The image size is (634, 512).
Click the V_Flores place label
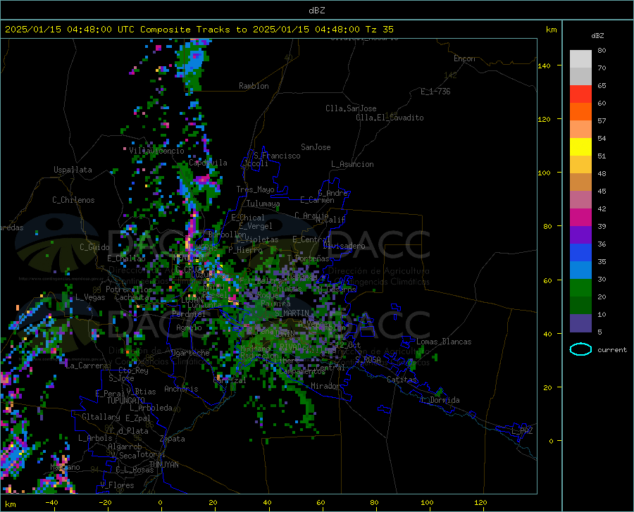[x=117, y=485]
